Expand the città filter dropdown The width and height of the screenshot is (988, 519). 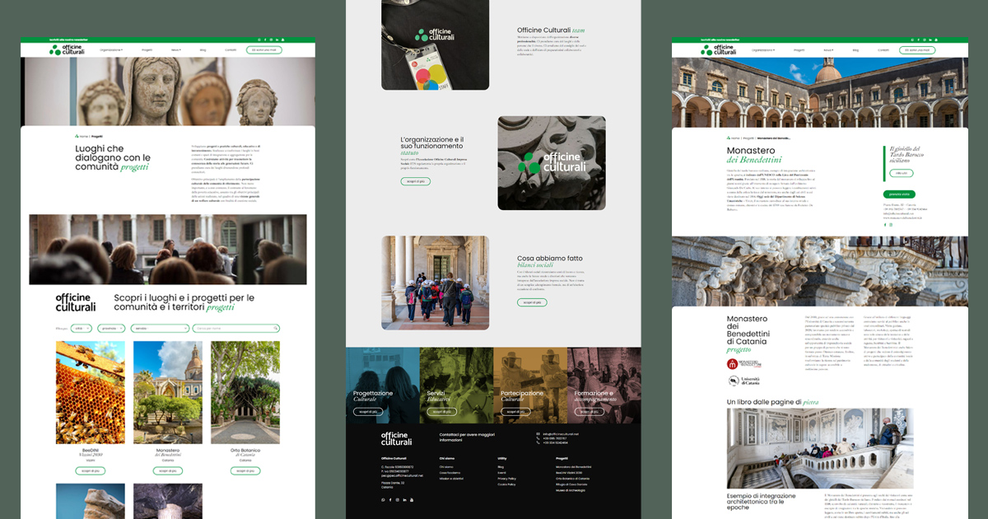(x=82, y=328)
